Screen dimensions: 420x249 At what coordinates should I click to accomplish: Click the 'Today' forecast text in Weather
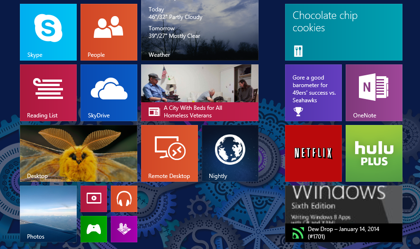156,9
